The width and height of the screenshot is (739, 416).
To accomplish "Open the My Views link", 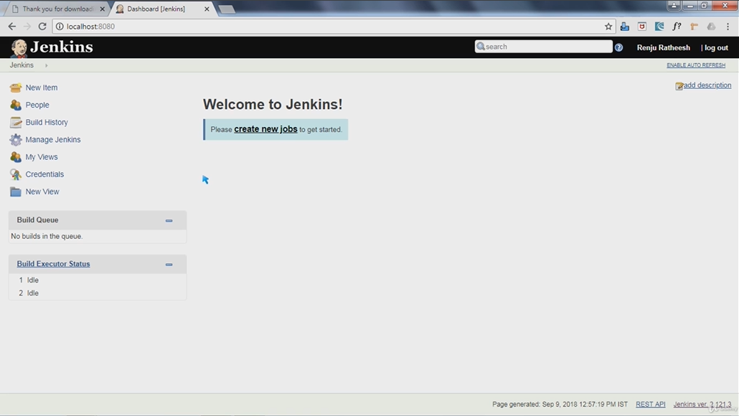I will click(42, 157).
